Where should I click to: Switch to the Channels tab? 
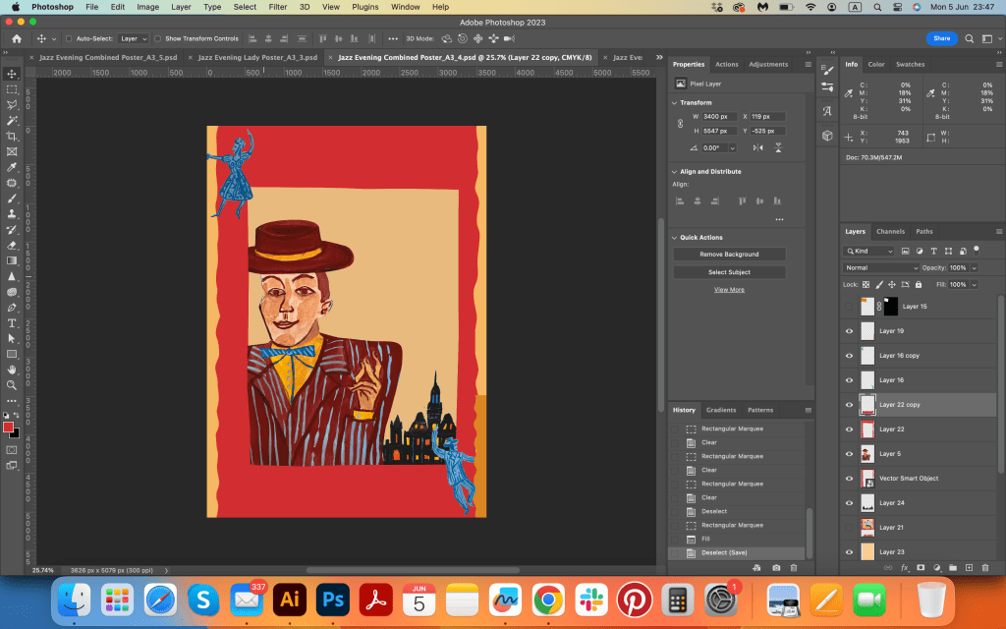tap(890, 232)
